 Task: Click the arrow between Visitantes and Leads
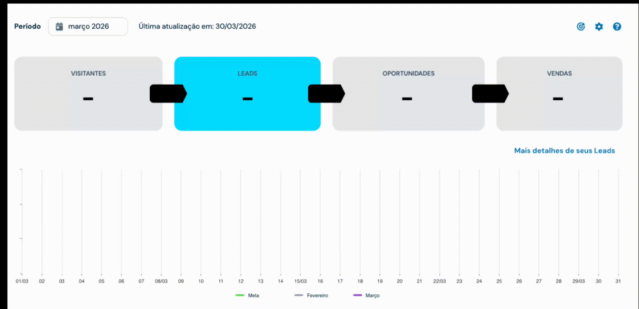tap(168, 94)
